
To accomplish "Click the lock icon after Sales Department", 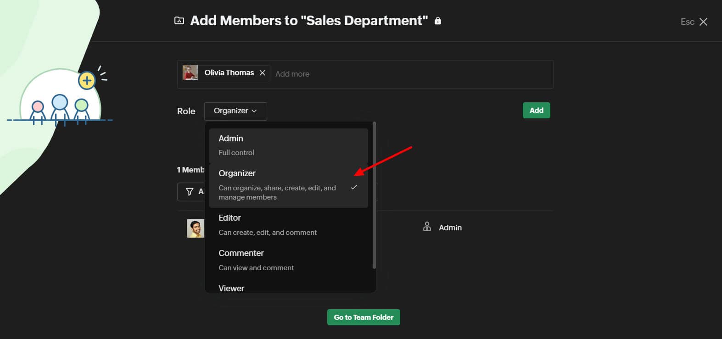I will 438,21.
